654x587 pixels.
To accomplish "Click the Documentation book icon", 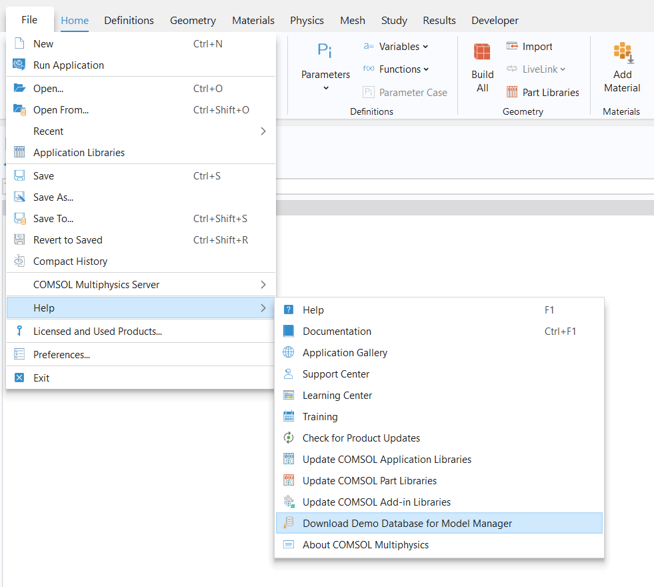I will coord(288,331).
